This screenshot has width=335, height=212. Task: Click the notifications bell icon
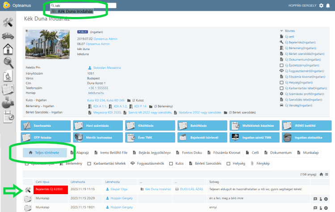[328, 6]
